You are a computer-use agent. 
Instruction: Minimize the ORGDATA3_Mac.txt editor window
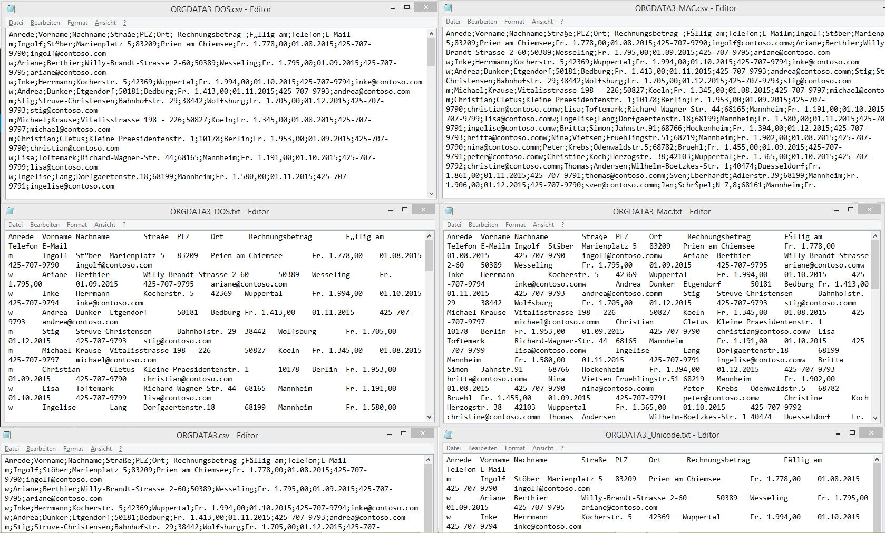coord(837,210)
